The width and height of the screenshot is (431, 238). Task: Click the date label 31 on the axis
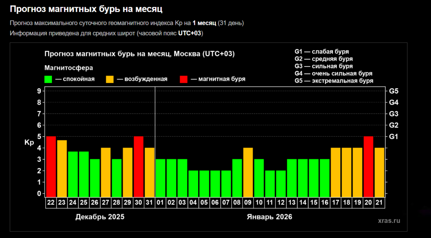[149, 203]
